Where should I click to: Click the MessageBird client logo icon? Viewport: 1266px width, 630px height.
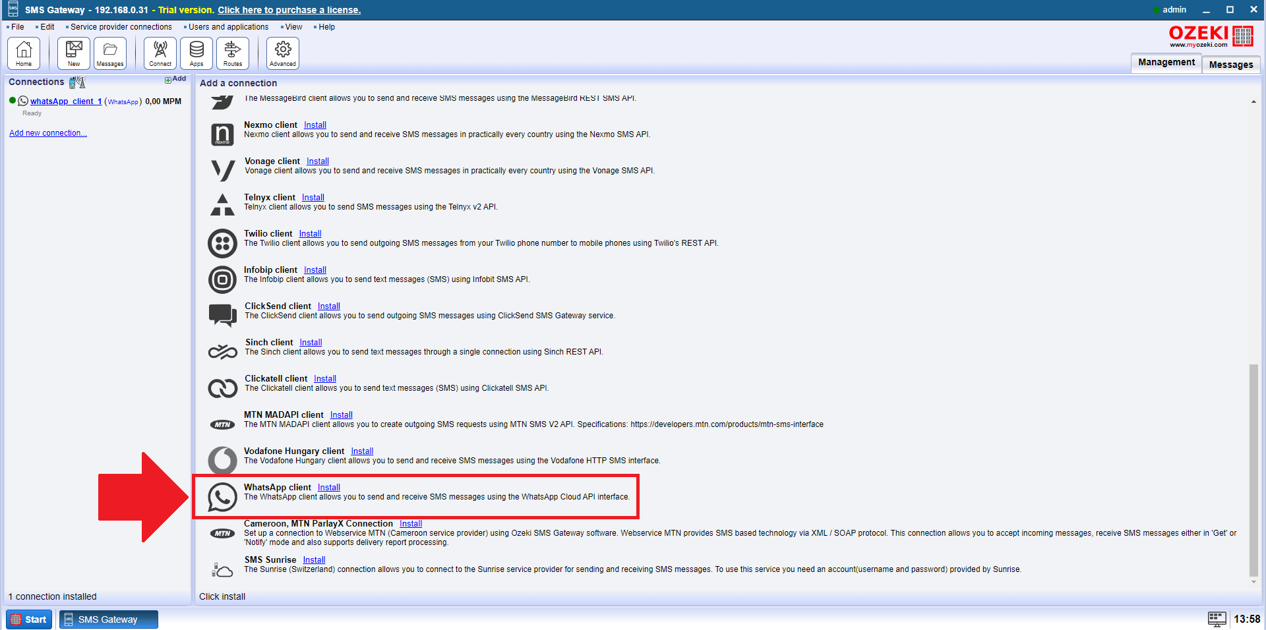pos(222,102)
